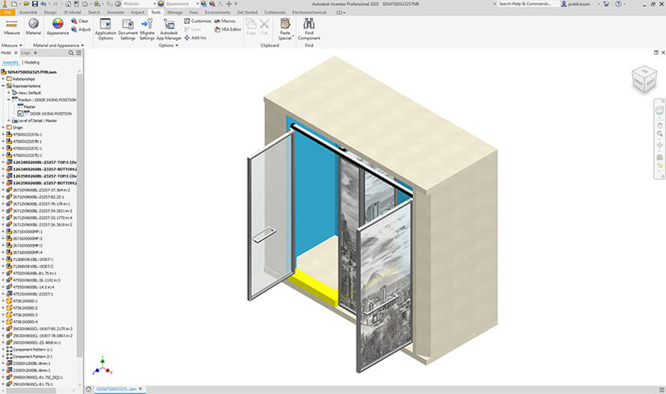The height and width of the screenshot is (394, 666).
Task: Collapse the Representations tree node
Action: point(3,85)
